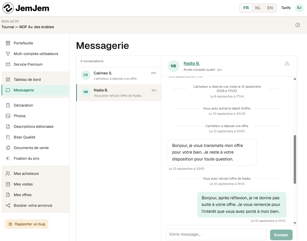Open Tableau de bord
This screenshot has height=241, width=307.
coord(35,79)
